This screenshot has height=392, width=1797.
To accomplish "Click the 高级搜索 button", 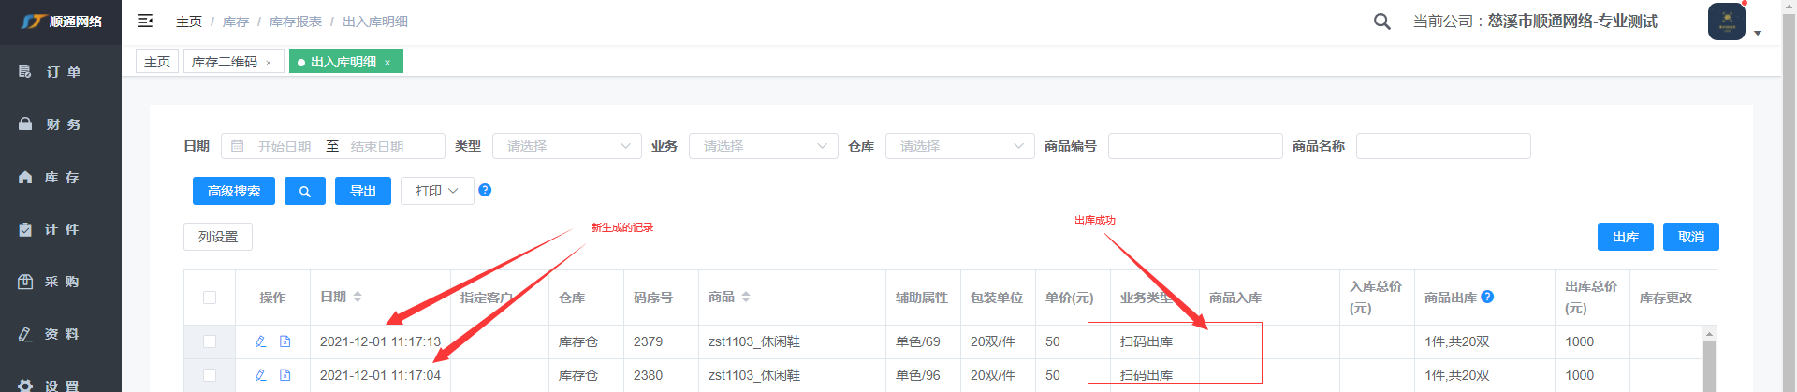I will pyautogui.click(x=234, y=191).
